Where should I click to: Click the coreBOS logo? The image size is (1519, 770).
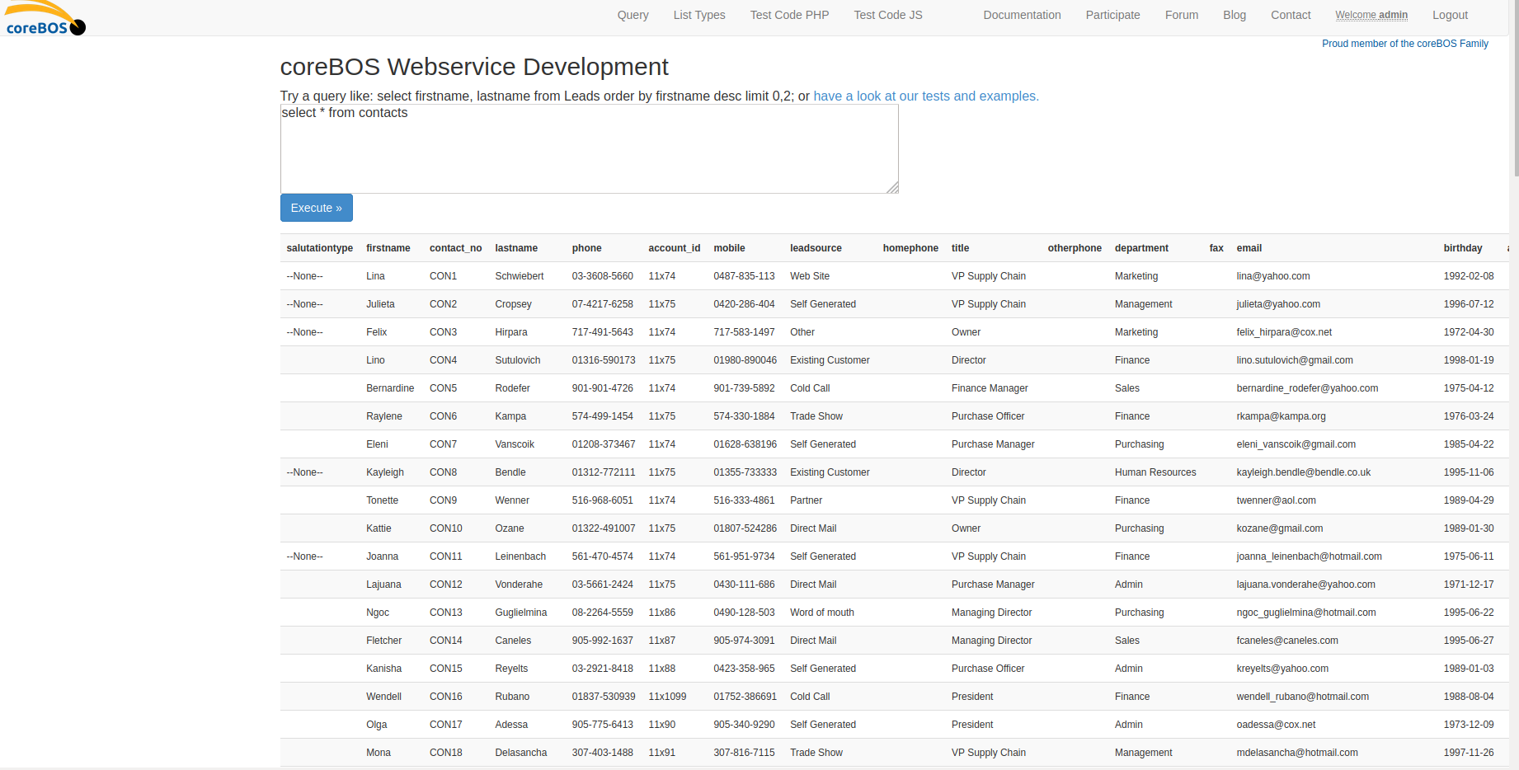coord(45,19)
